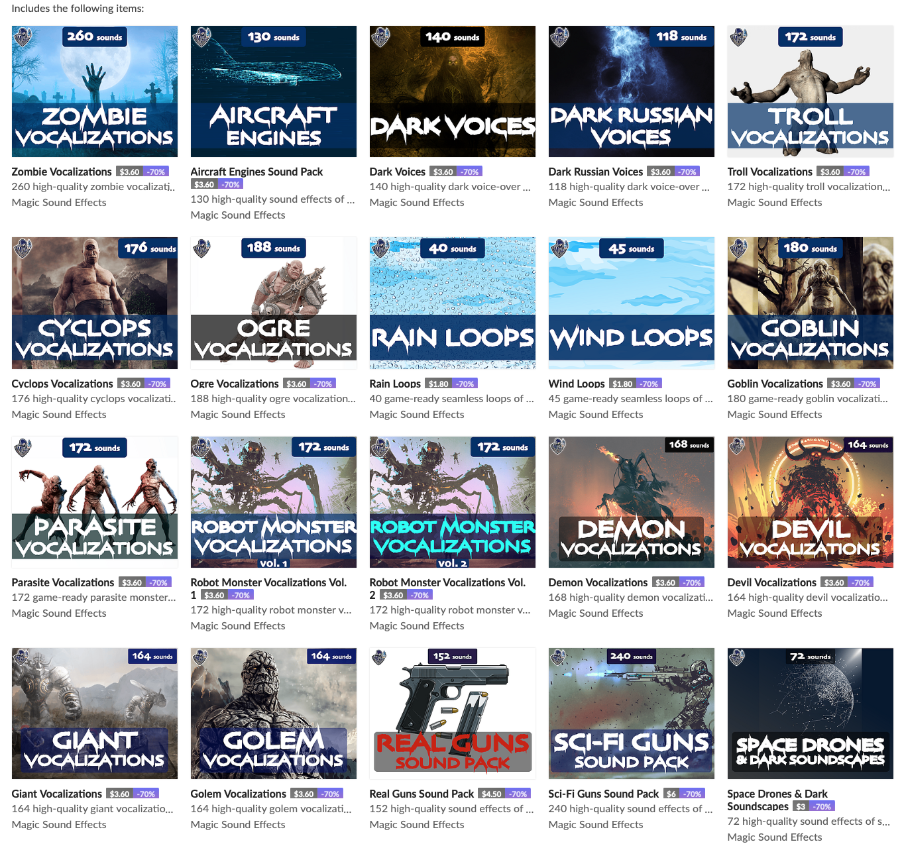Click the $6 price tag on Sci-Fi Guns
The height and width of the screenshot is (848, 902).
tap(671, 794)
